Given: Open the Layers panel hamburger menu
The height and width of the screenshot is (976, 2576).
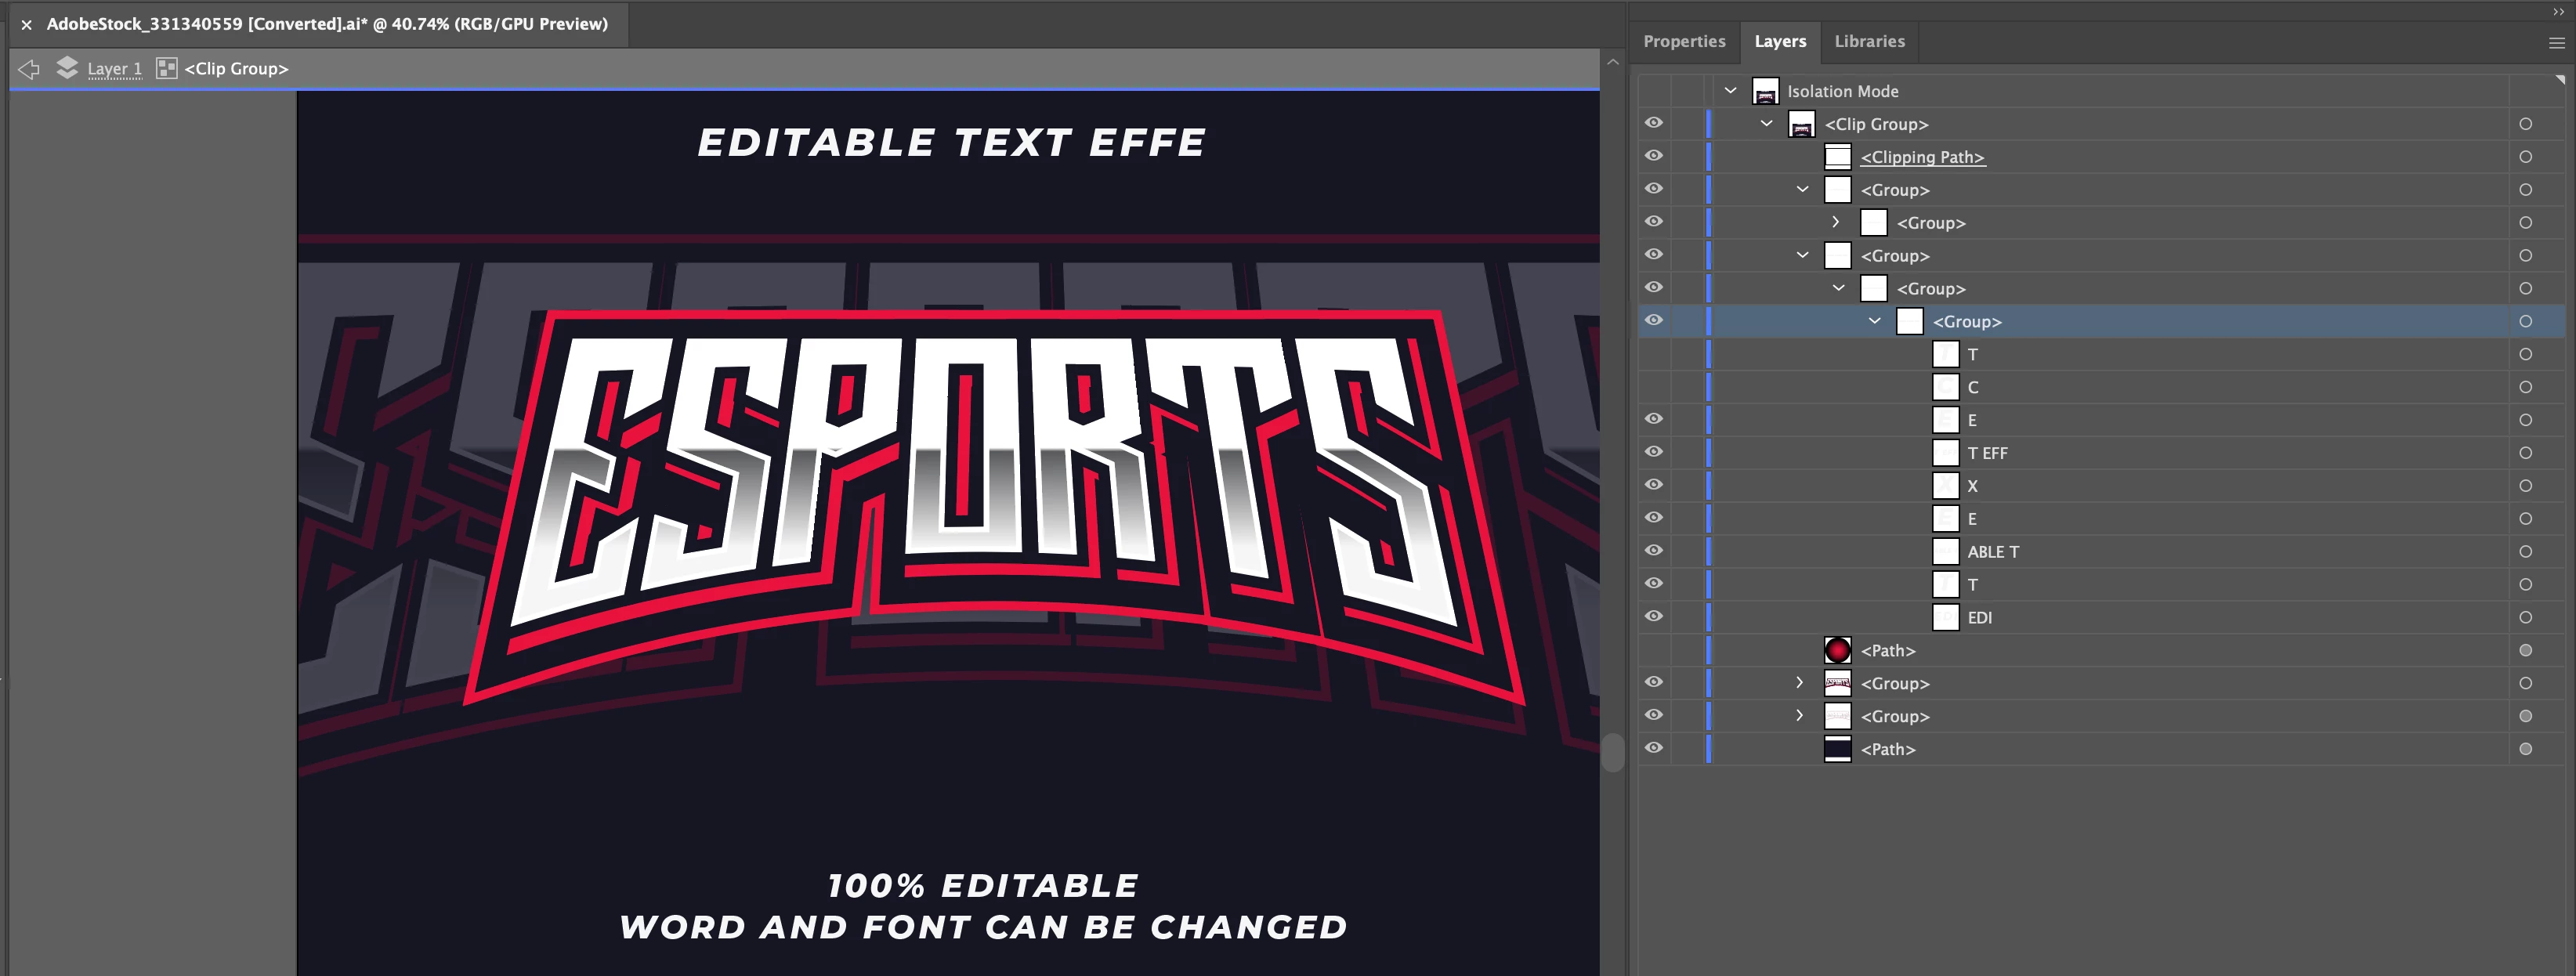Looking at the screenshot, I should point(2556,43).
